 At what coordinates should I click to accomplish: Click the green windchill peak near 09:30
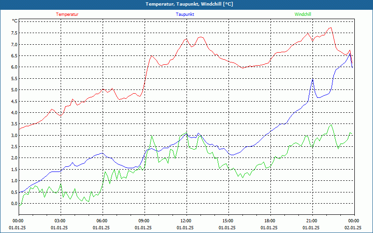point(152,136)
